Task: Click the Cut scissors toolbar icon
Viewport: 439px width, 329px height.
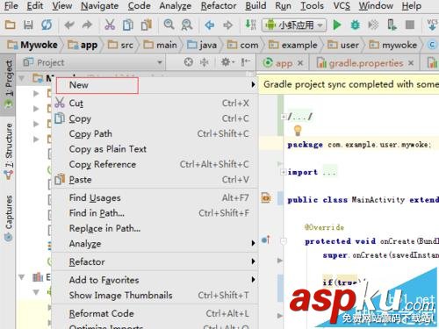Action: pyautogui.click(x=110, y=25)
